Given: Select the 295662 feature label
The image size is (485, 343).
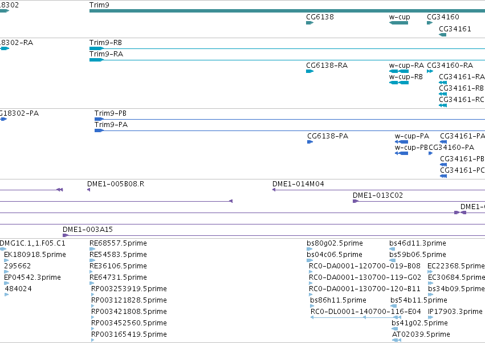Looking at the screenshot, I should [x=17, y=266].
